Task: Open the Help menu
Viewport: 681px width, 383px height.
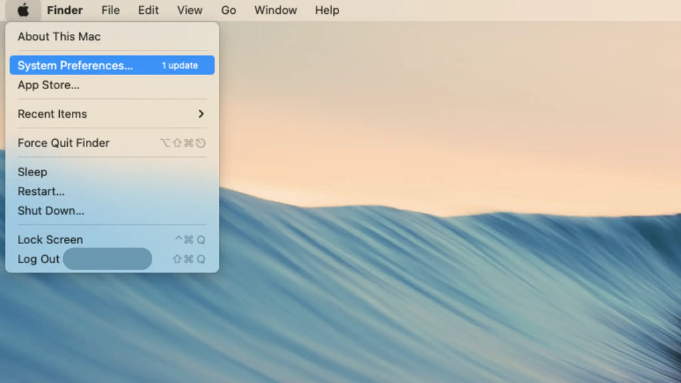Action: (x=327, y=10)
